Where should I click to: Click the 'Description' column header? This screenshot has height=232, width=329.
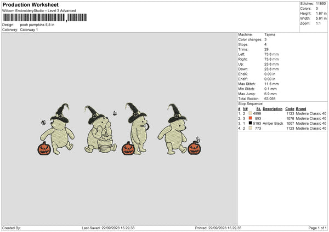(273, 109)
